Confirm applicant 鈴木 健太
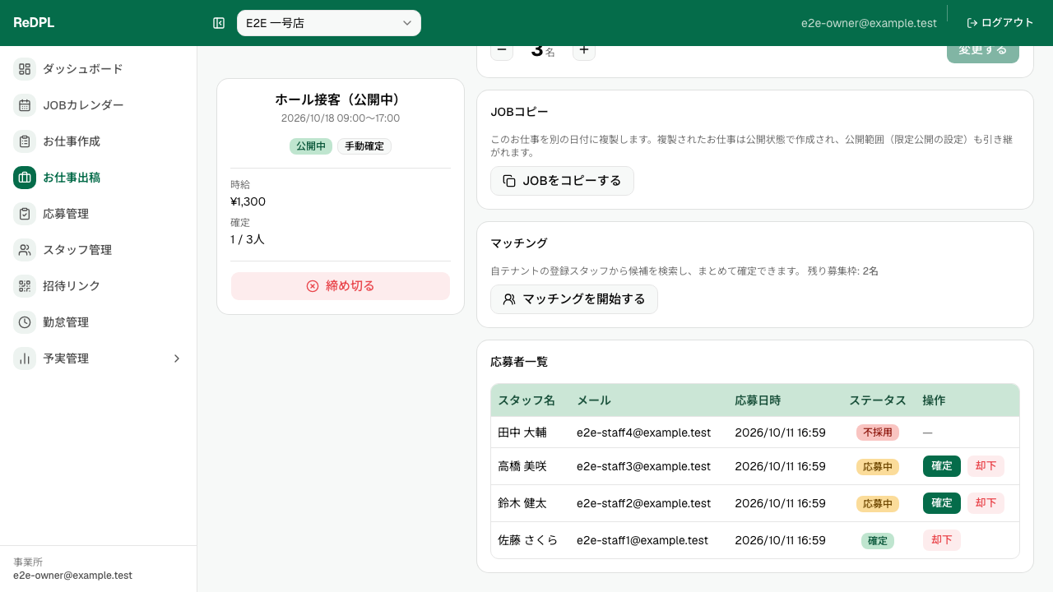Image resolution: width=1053 pixels, height=592 pixels. 942,502
